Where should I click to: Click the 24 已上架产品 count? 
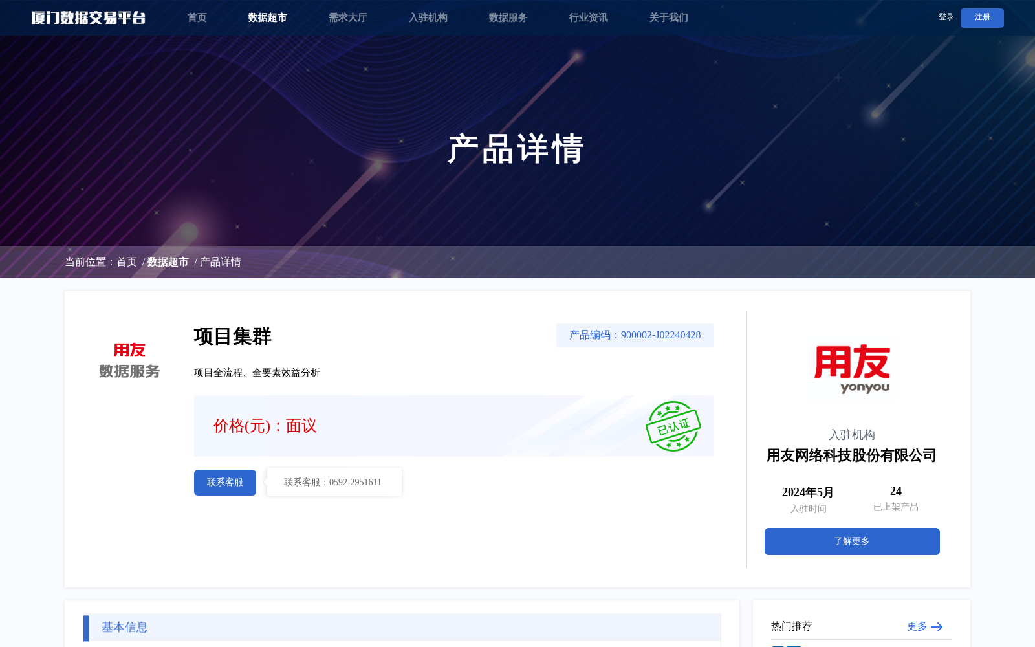[896, 491]
